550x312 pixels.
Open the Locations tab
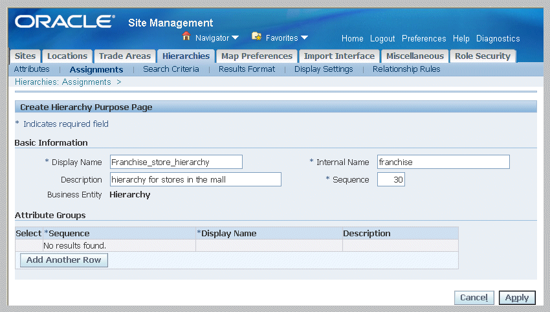pos(67,56)
